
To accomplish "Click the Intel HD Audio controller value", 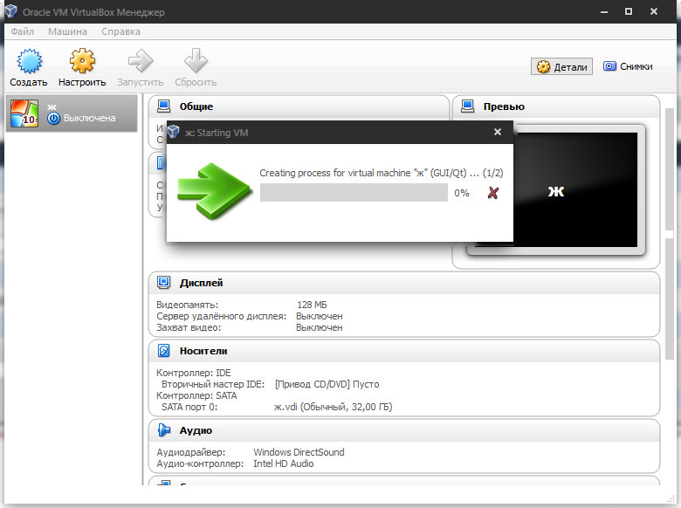I will [284, 463].
